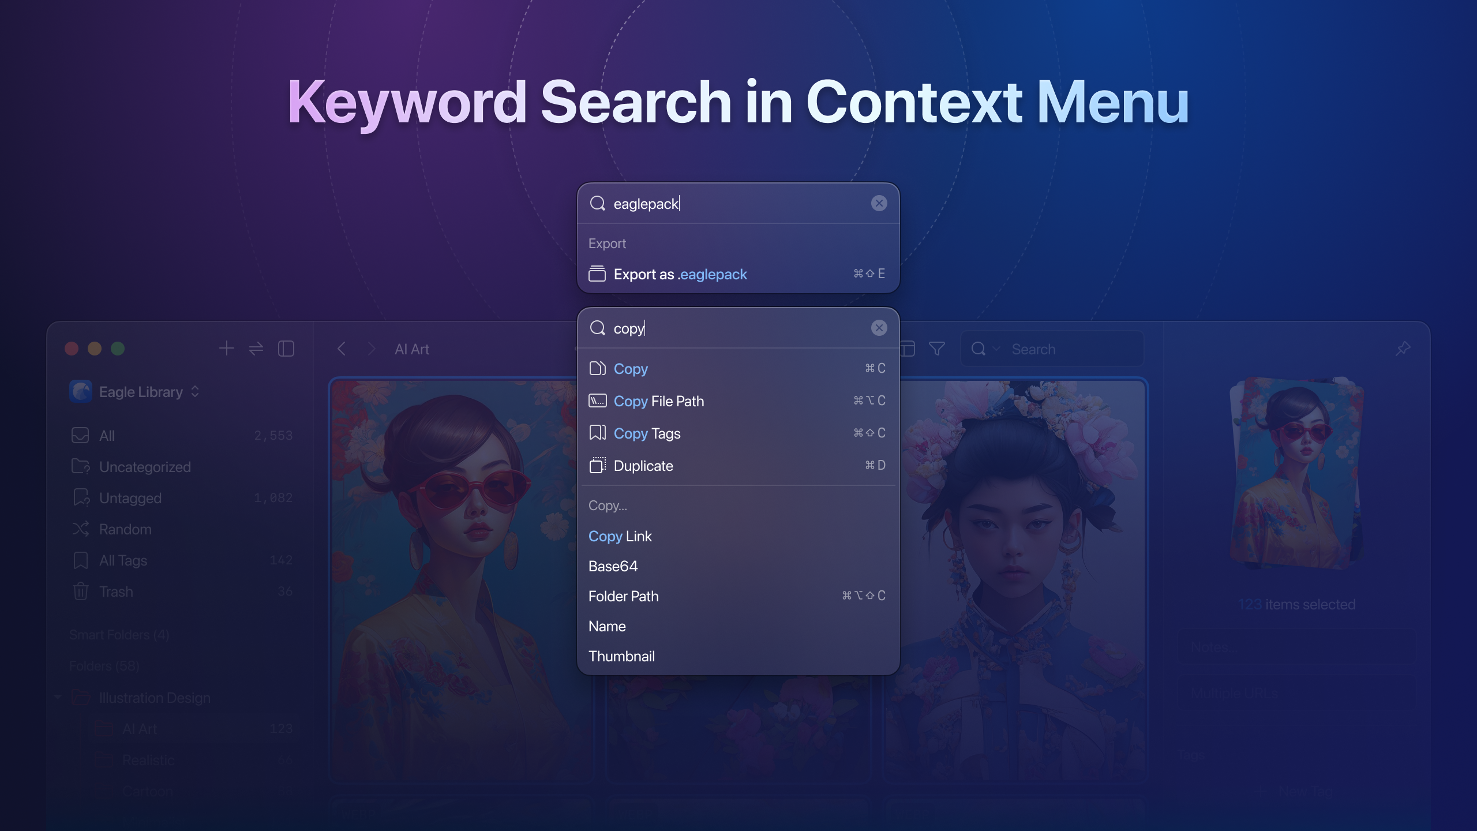Click the import/sync arrows icon near window controls
Image resolution: width=1477 pixels, height=831 pixels.
coord(256,349)
